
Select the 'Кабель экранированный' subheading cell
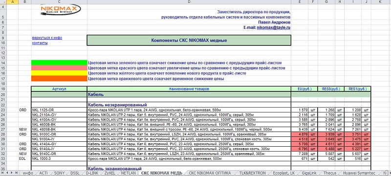(189, 169)
